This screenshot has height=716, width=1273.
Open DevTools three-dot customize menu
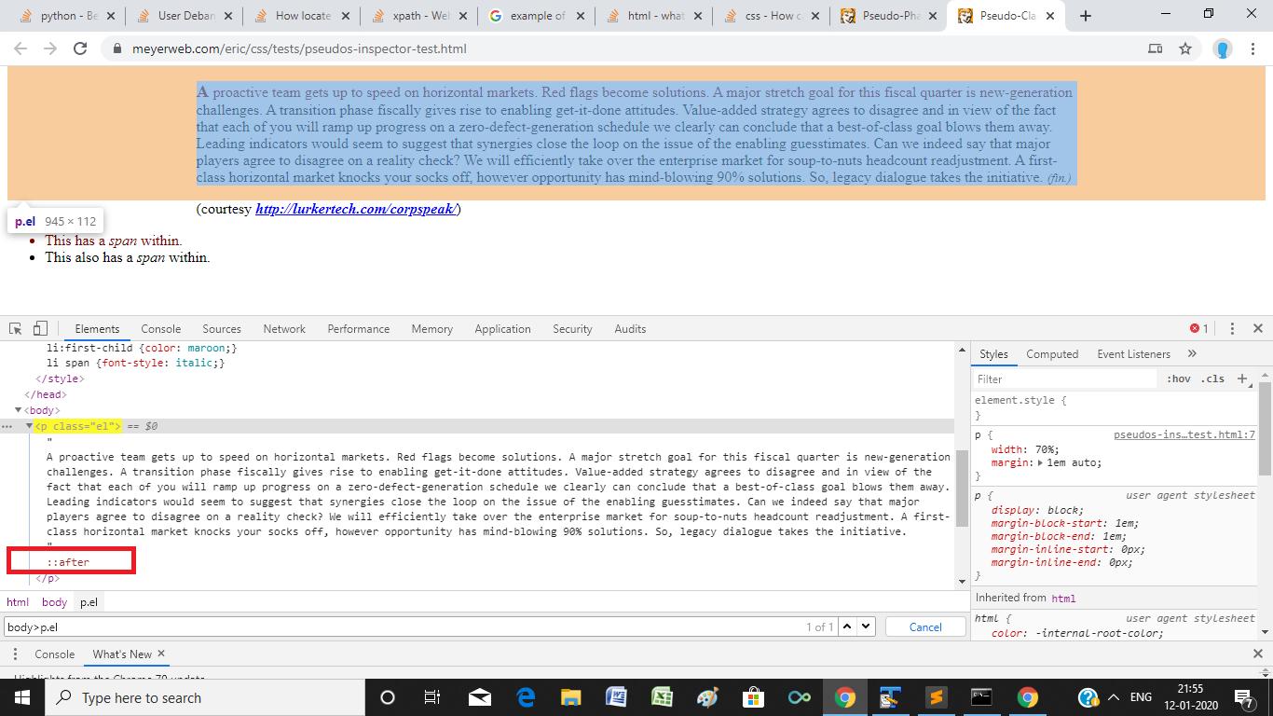point(1232,328)
